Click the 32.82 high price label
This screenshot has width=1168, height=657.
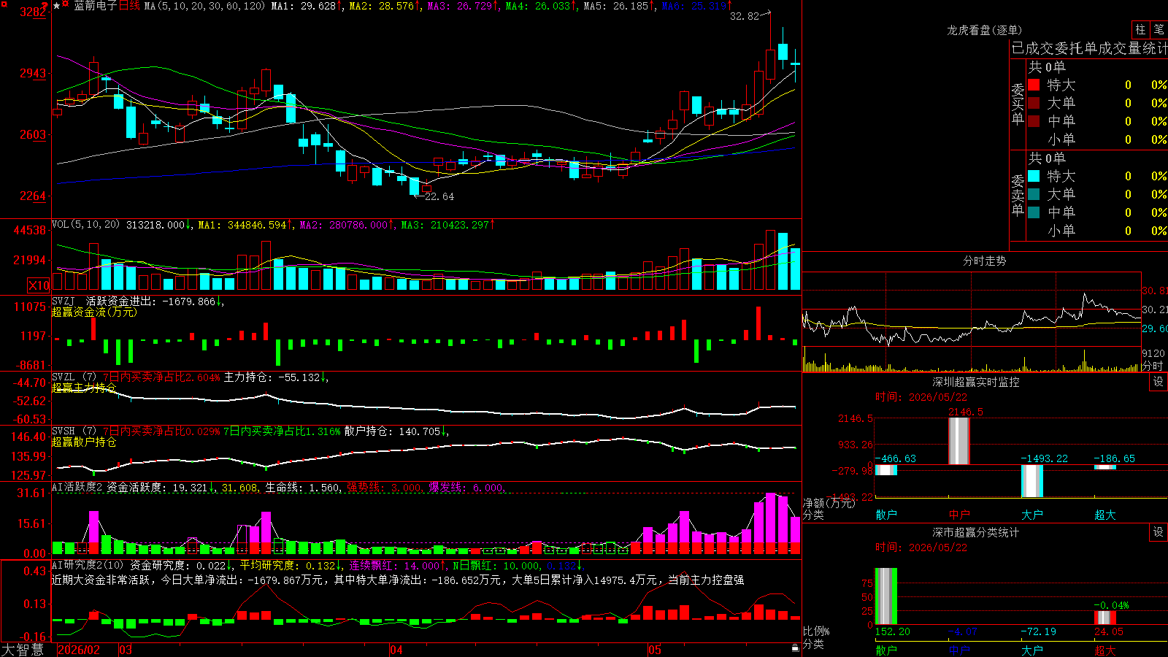pos(745,16)
